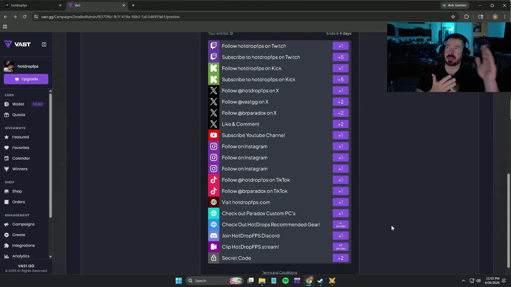The image size is (511, 287).
Task: Click the taskbar Search box
Action: coord(215,281)
